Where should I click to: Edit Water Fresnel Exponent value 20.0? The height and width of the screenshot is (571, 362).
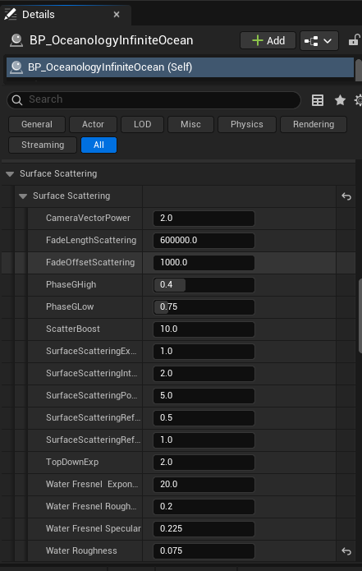(204, 485)
